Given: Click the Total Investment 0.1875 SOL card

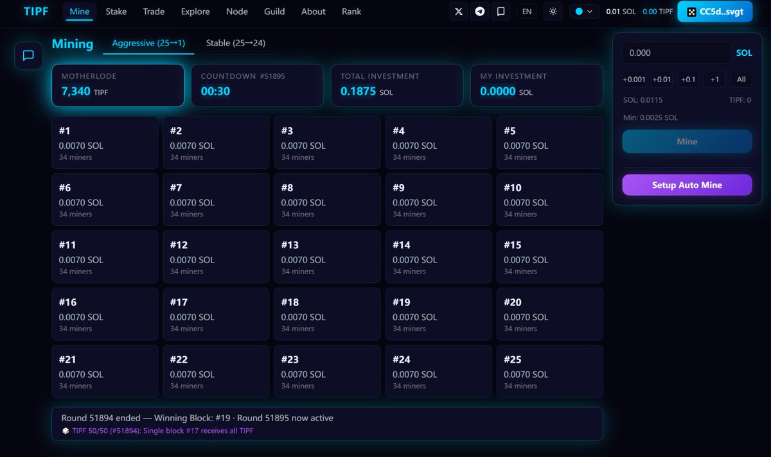Looking at the screenshot, I should point(397,85).
